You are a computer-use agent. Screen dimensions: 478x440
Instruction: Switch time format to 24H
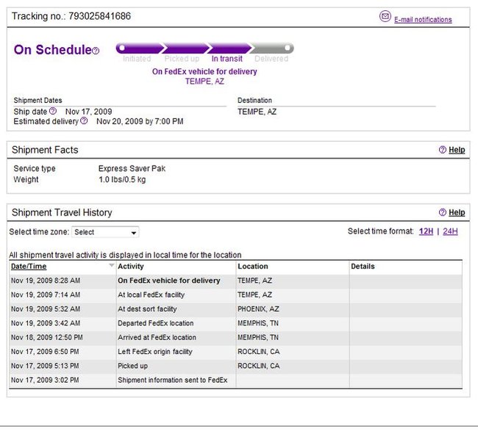click(450, 231)
